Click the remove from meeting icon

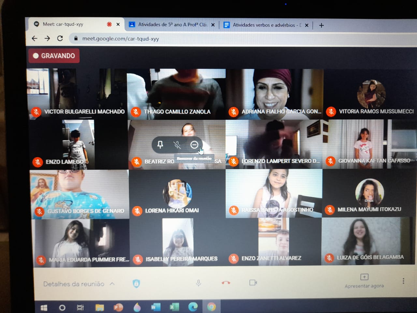click(194, 144)
